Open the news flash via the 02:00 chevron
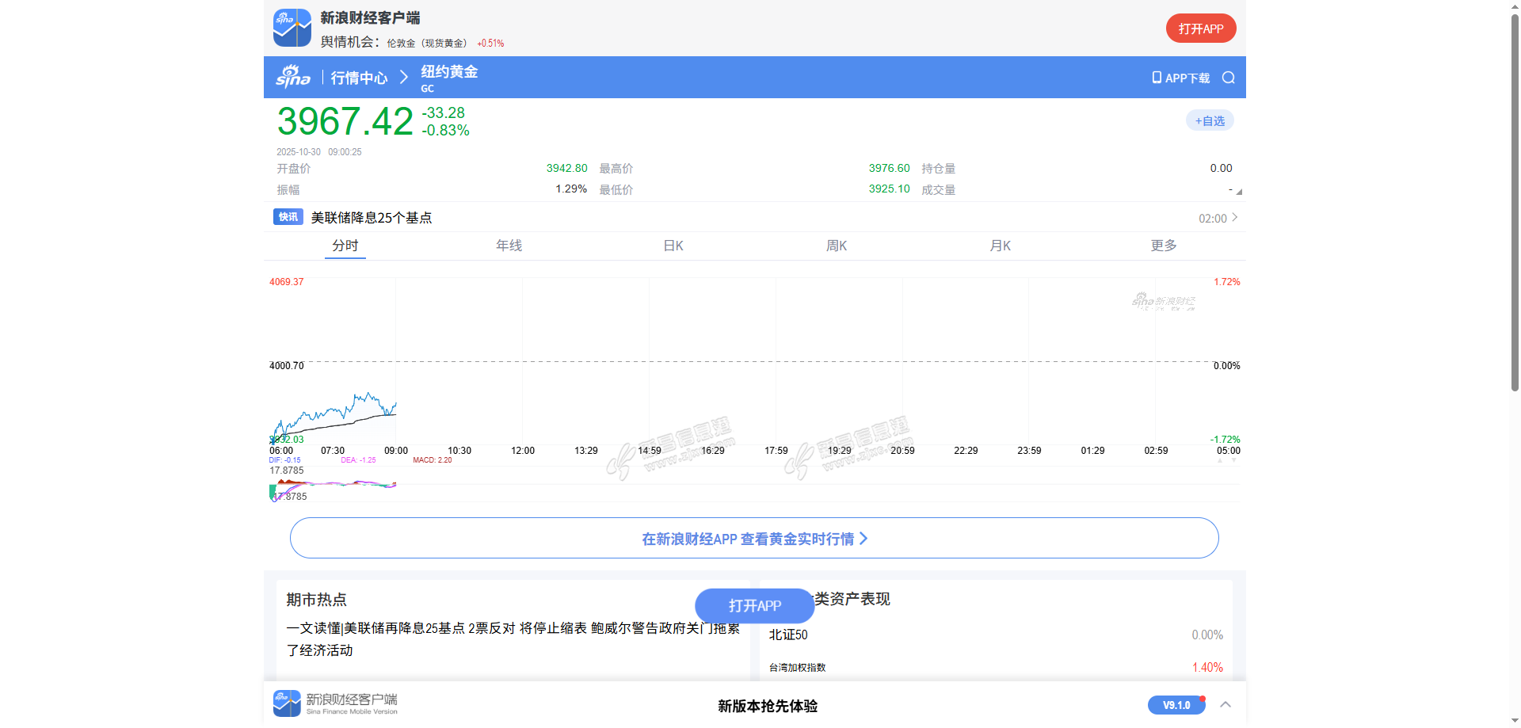Screen dimensions: 1521x728 [1234, 218]
